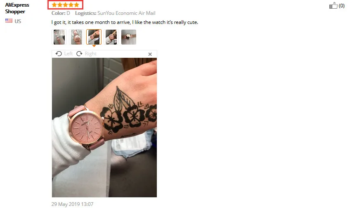
Task: Close the enlarged photo viewer
Action: [150, 54]
